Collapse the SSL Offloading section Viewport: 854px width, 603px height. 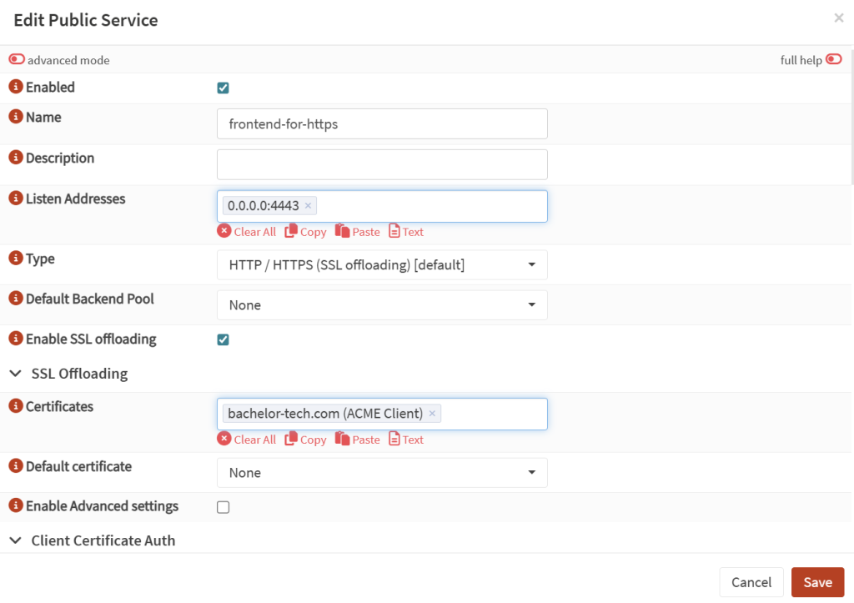[15, 374]
